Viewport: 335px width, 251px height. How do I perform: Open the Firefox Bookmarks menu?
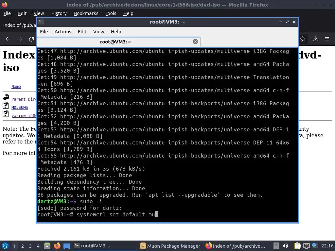[86, 13]
